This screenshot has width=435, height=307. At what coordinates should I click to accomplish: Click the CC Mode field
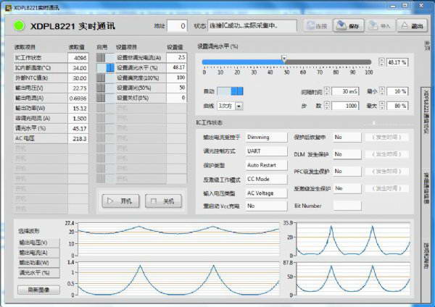click(x=266, y=179)
